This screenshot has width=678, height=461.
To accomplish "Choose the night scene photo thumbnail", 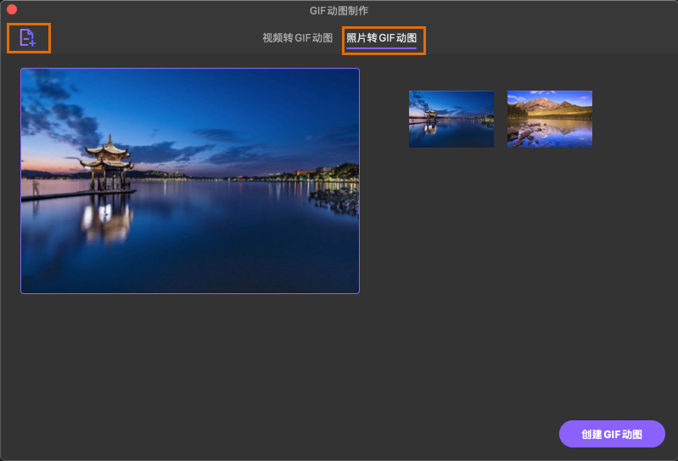I will pos(451,119).
